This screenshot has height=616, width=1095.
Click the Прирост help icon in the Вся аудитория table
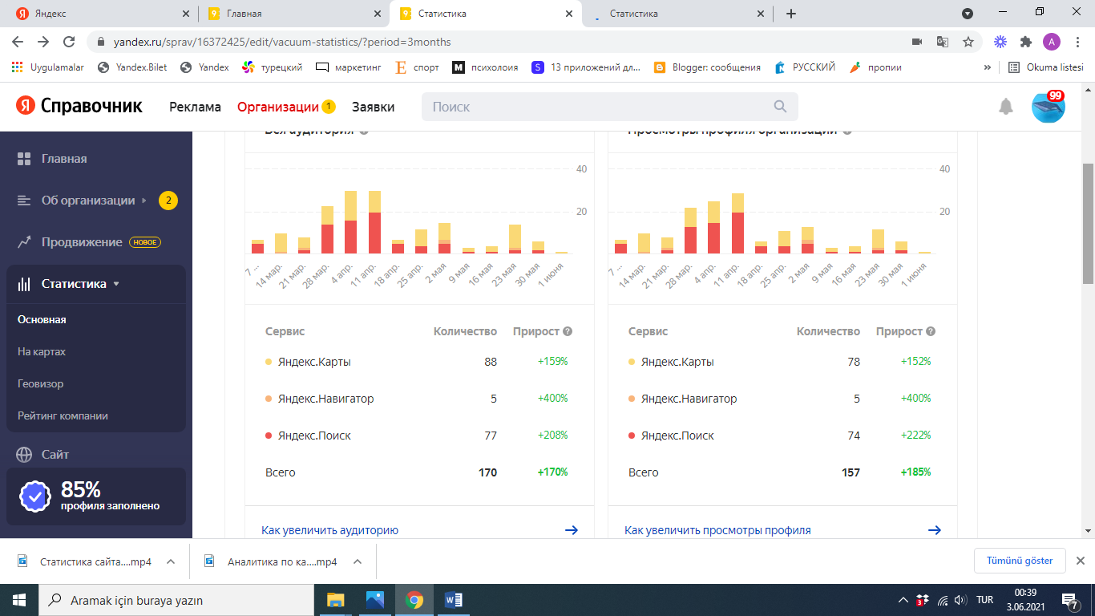[568, 331]
